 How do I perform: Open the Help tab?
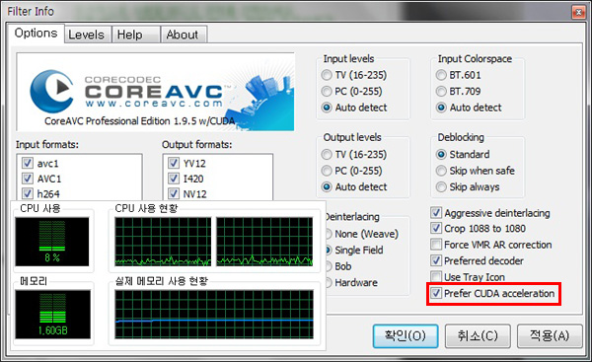(x=129, y=35)
